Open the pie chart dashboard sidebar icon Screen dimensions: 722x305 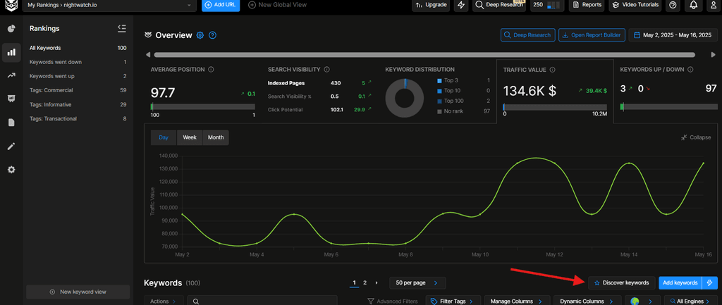click(x=11, y=28)
